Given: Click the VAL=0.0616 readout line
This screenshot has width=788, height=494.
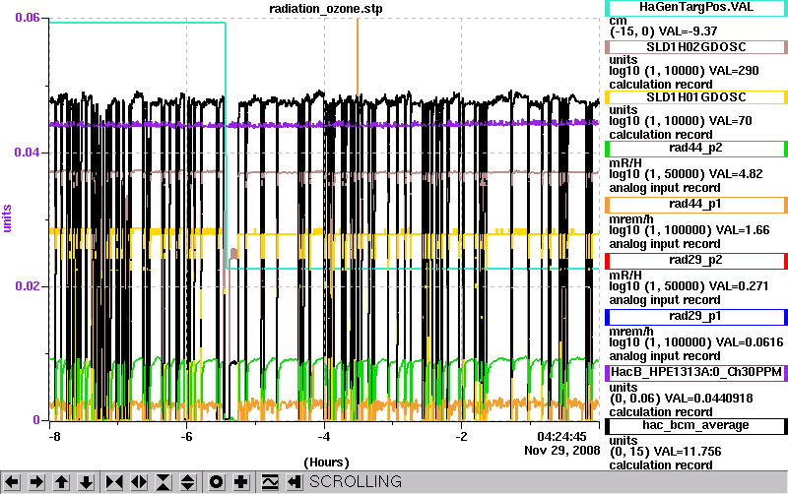Looking at the screenshot, I should (696, 342).
